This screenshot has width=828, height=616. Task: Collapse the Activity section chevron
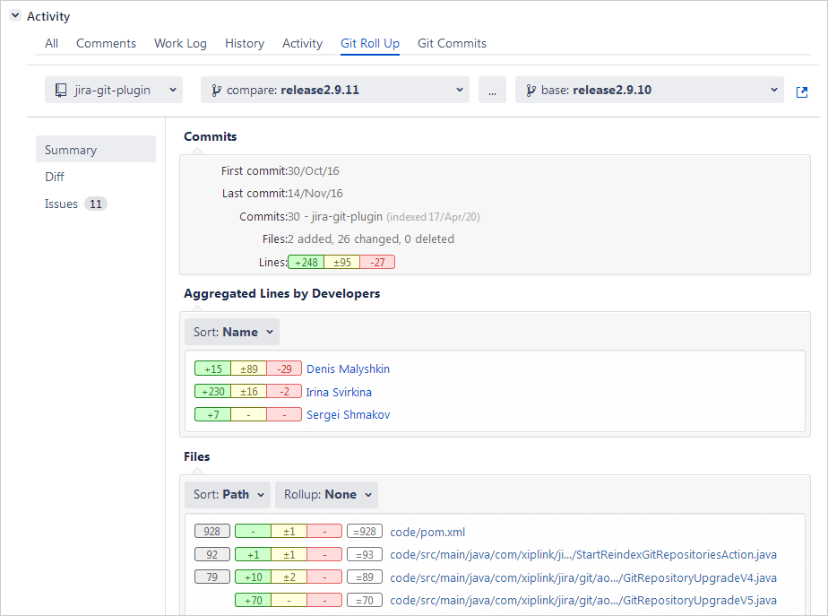pyautogui.click(x=14, y=16)
